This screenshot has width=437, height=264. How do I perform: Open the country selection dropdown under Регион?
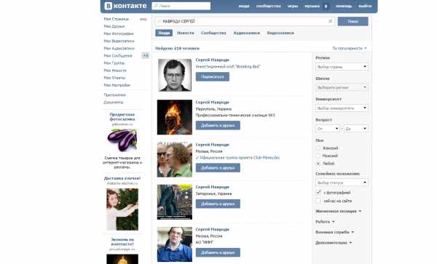pyautogui.click(x=342, y=67)
